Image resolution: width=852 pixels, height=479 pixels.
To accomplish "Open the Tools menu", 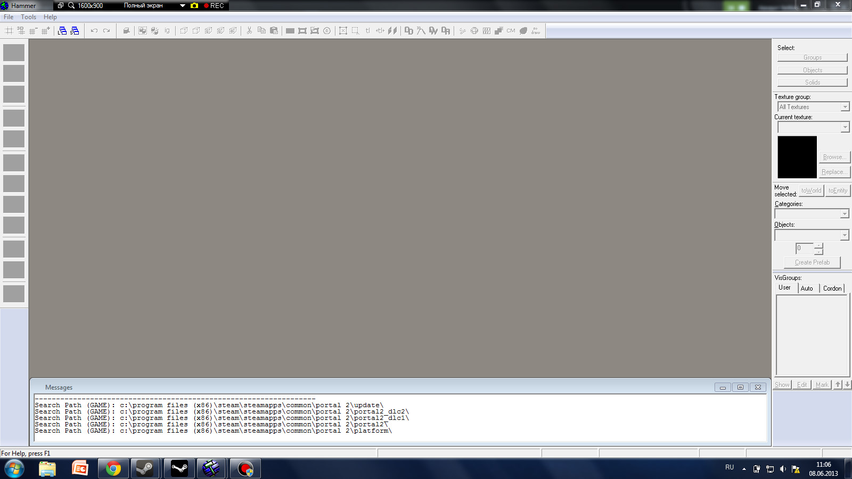I will click(x=29, y=17).
